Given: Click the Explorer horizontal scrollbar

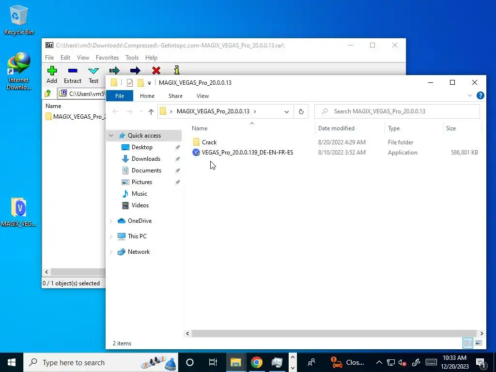Looking at the screenshot, I should [x=334, y=333].
